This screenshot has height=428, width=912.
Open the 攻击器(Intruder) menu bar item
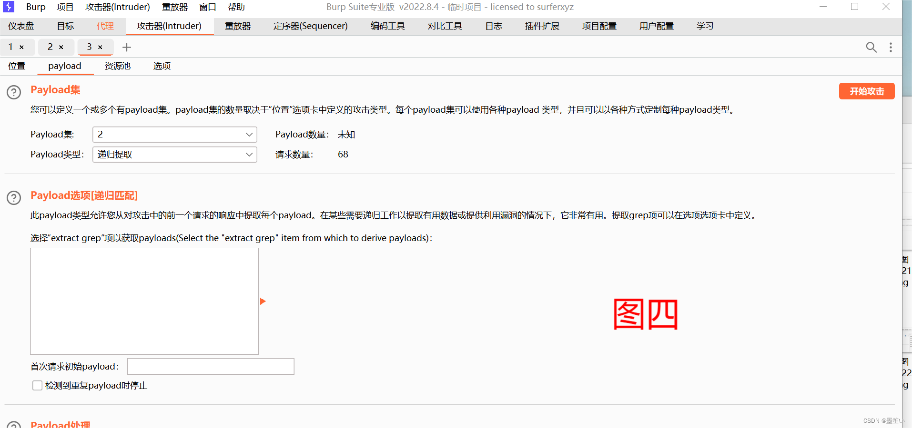(x=118, y=7)
